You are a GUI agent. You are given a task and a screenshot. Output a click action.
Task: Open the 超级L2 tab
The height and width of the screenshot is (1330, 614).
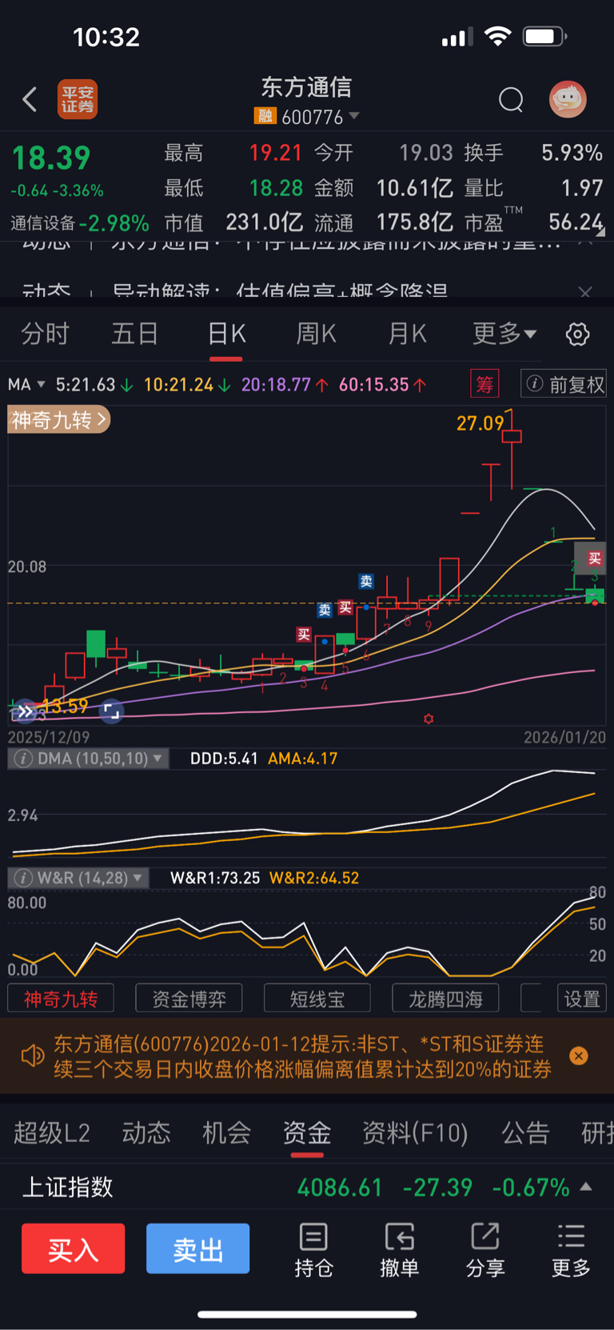click(51, 1133)
